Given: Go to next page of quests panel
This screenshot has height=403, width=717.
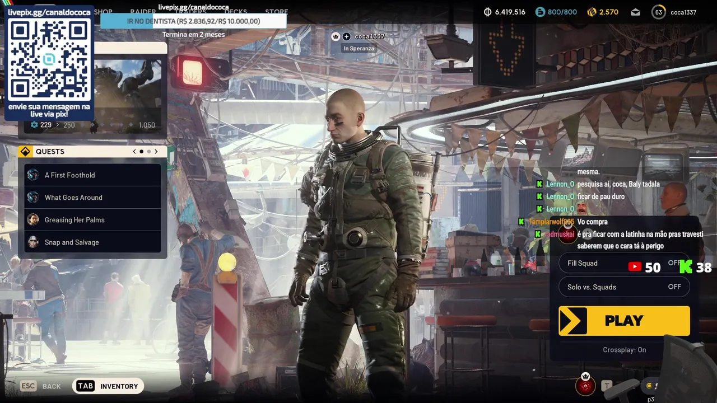Looking at the screenshot, I should (x=156, y=152).
